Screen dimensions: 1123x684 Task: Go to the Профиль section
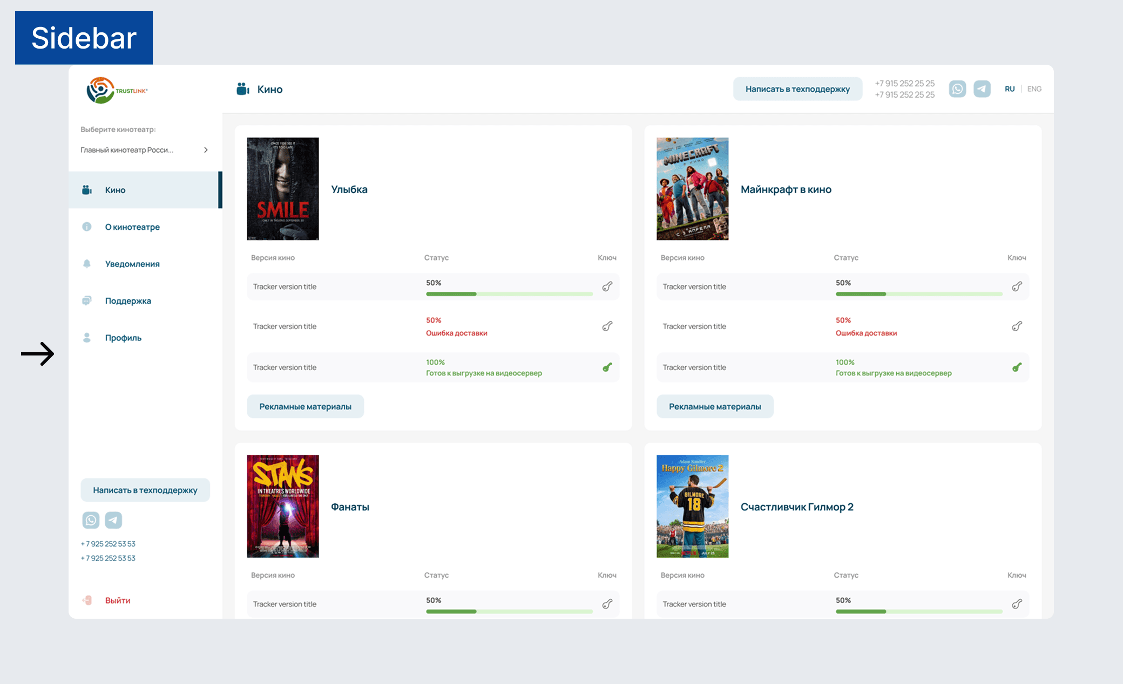click(123, 338)
